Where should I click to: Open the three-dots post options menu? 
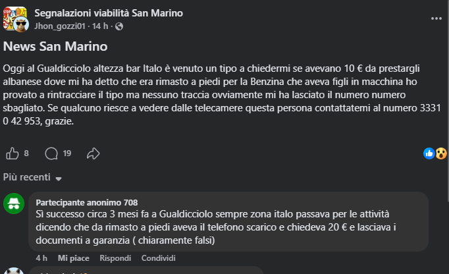click(x=436, y=18)
